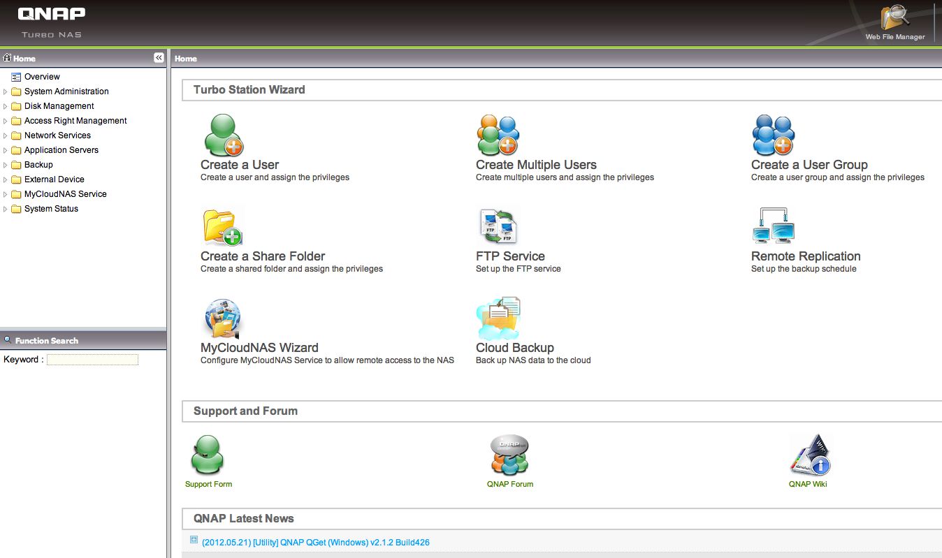This screenshot has height=558, width=942.
Task: Expand the MyCloudNAS Service tree node
Action: [x=6, y=194]
